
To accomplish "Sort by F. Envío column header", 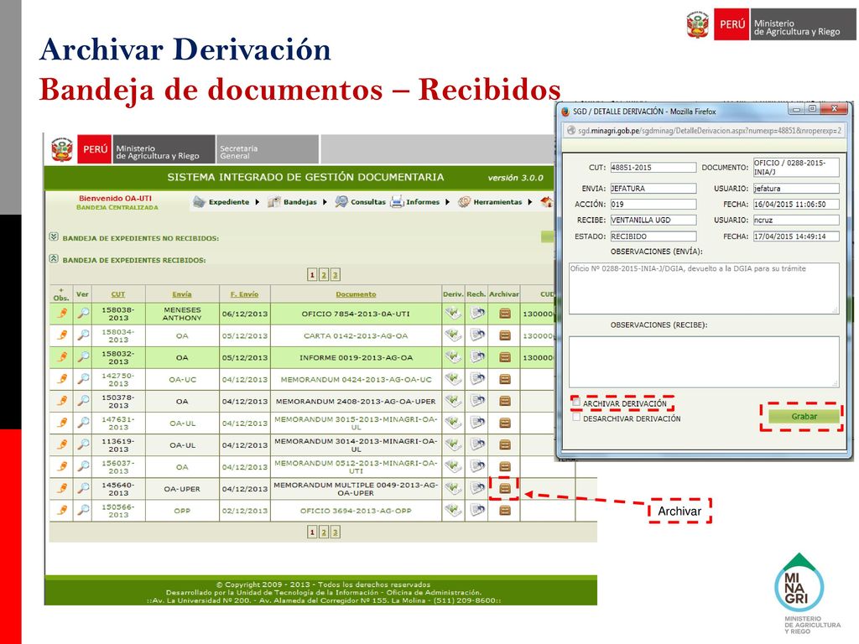I will [244, 294].
